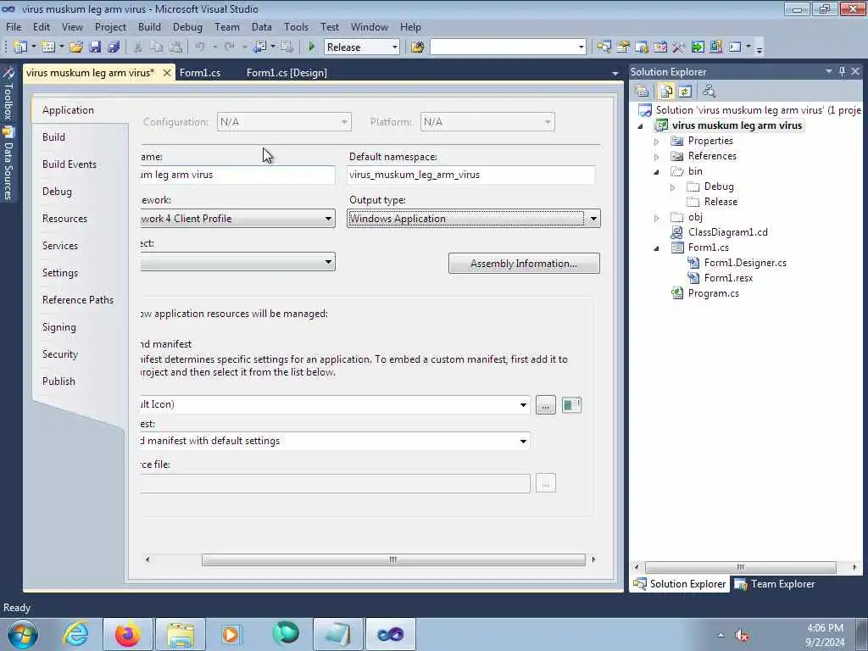
Task: Open the Tools menu
Action: click(296, 26)
